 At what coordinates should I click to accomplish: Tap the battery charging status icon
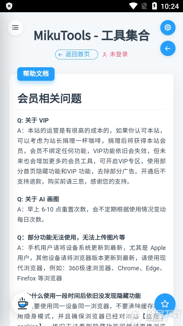[x=155, y=6]
